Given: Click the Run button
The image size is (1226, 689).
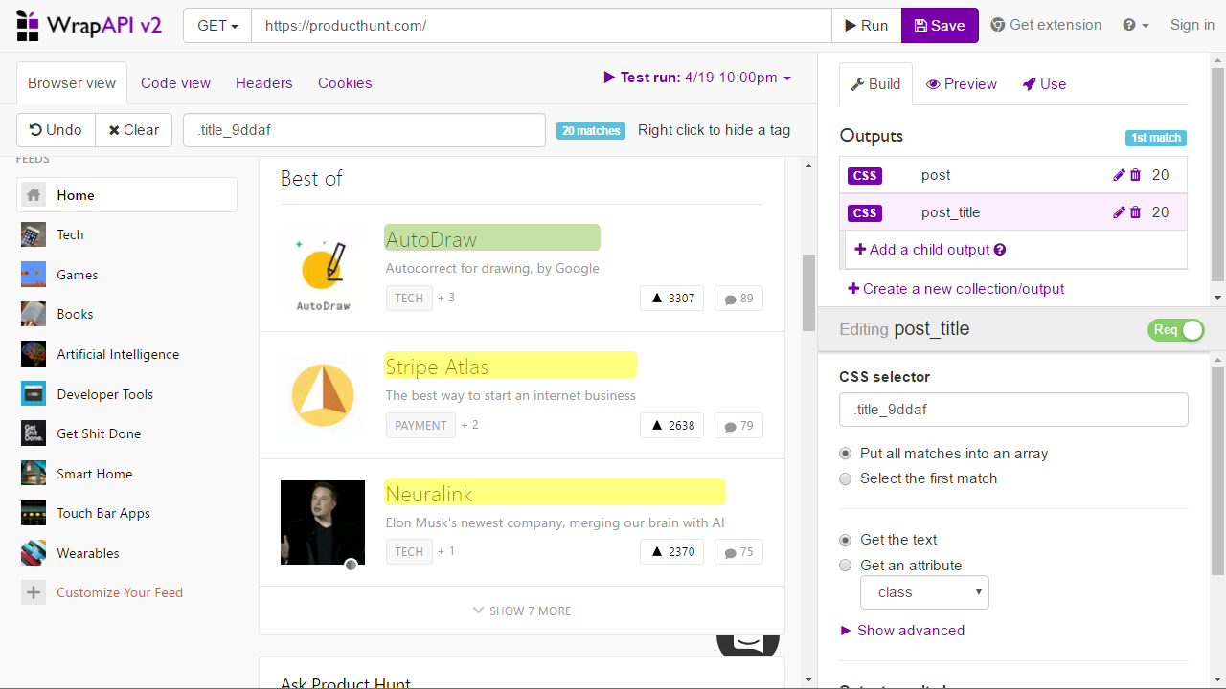Looking at the screenshot, I should [x=866, y=26].
